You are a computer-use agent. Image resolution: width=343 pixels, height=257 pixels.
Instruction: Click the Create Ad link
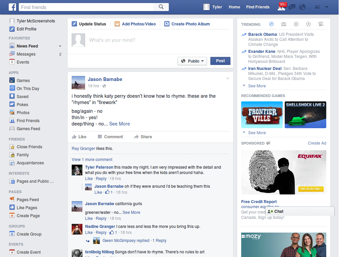tap(317, 143)
